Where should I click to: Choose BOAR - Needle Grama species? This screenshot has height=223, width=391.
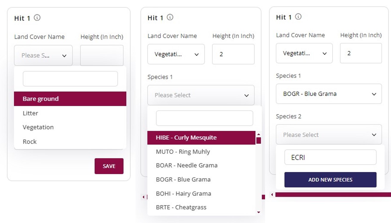(187, 165)
